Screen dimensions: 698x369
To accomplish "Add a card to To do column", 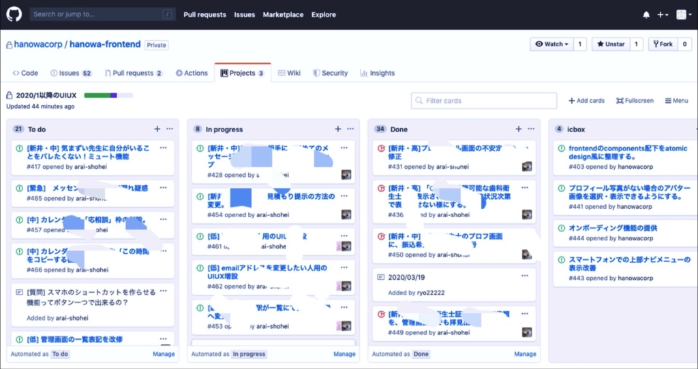I will click(157, 129).
